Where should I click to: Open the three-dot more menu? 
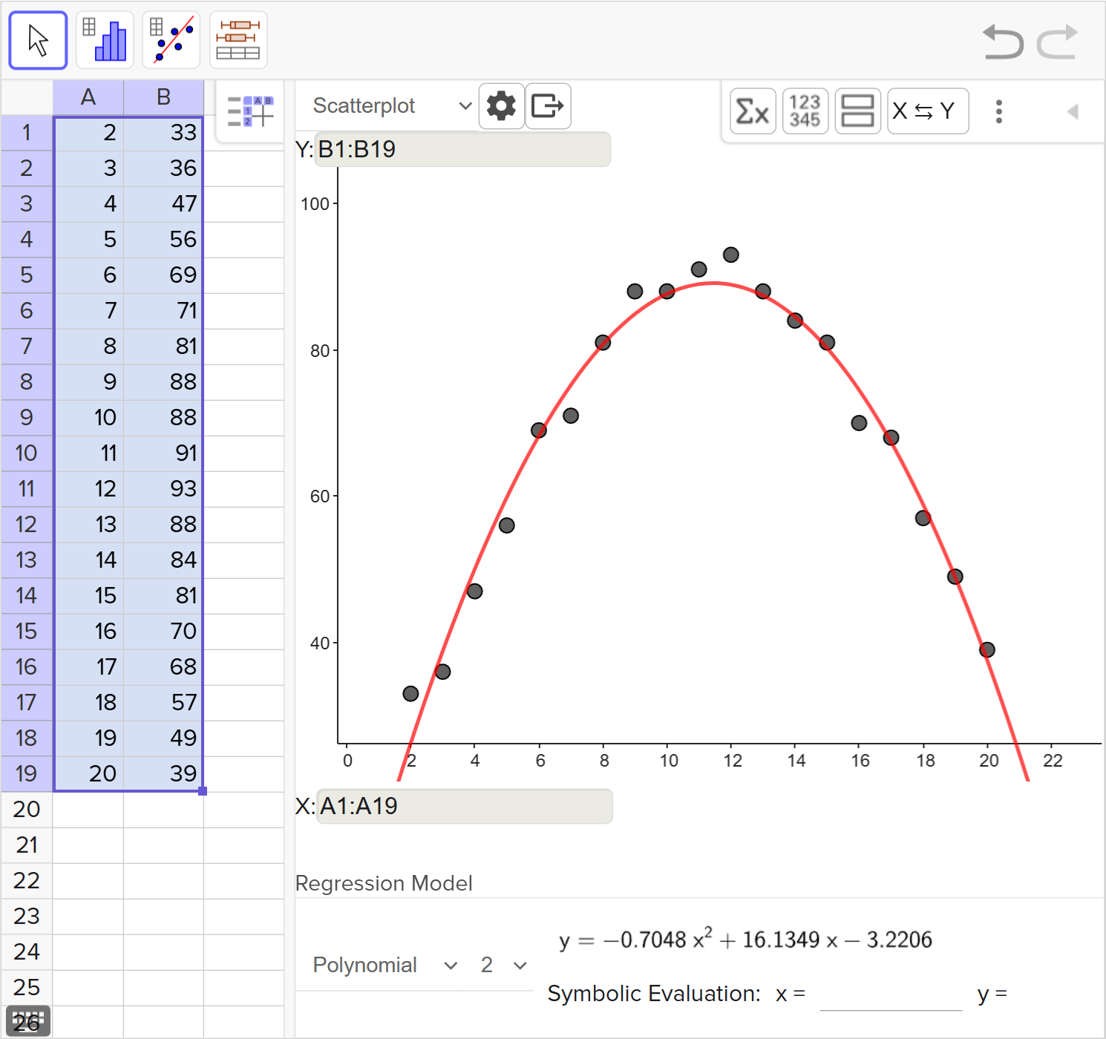(x=999, y=111)
